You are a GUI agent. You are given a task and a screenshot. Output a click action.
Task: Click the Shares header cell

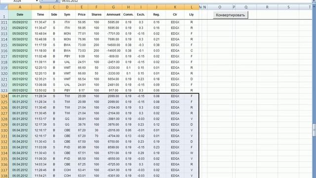pyautogui.click(x=96, y=14)
